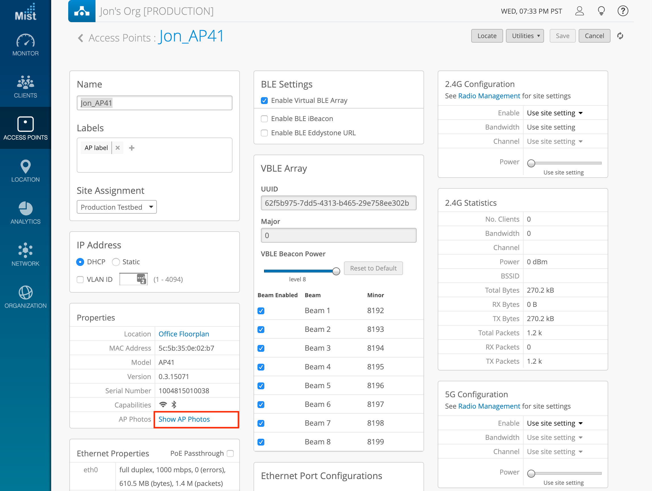This screenshot has height=491, width=652.
Task: Click the VBLE Beacon Power slider handle
Action: tap(336, 271)
